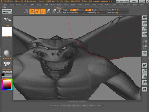This screenshot has height=112, width=149.
Task: Open the Texture menu in the menu bar
Action: tap(108, 5)
